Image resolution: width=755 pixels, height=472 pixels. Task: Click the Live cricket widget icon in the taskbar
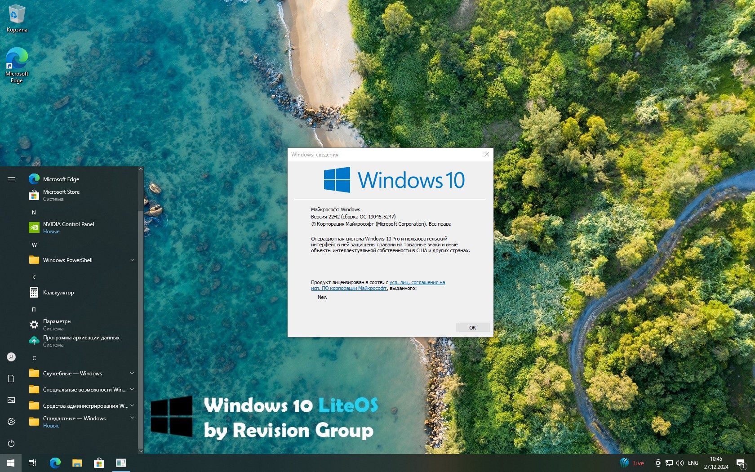[624, 463]
